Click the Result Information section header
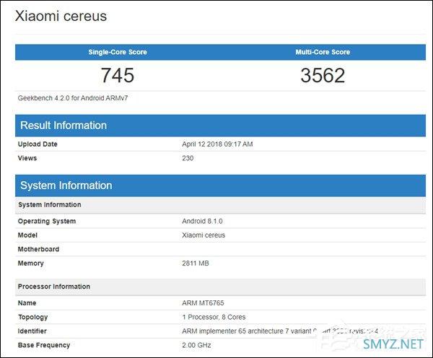This screenshot has height=358, width=433. click(x=220, y=126)
